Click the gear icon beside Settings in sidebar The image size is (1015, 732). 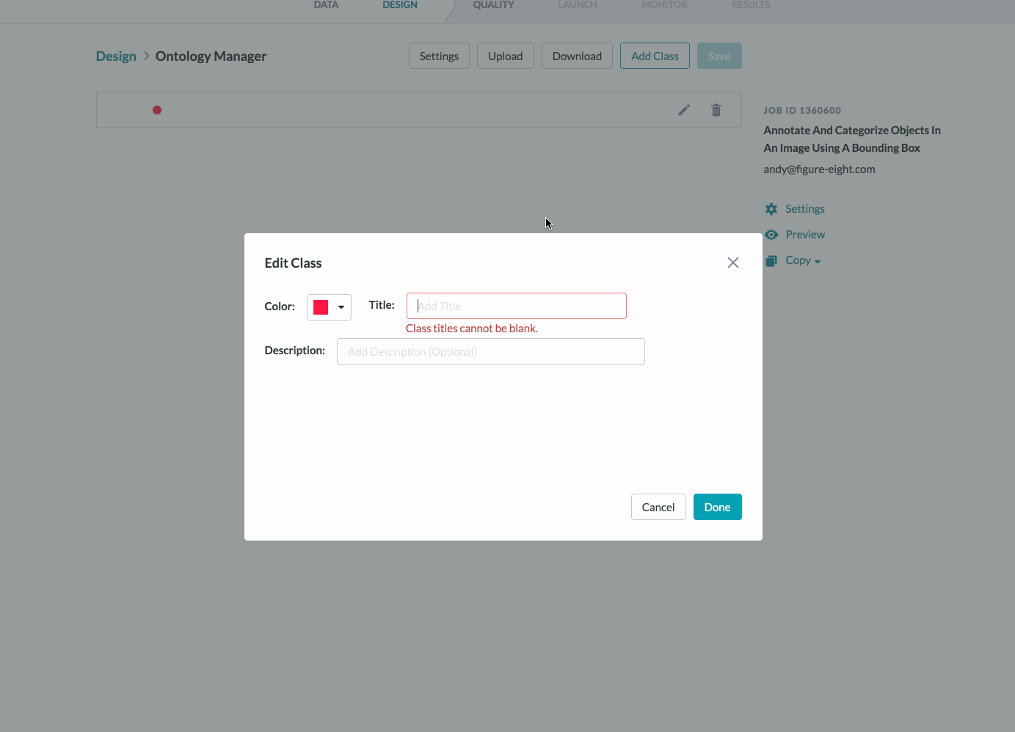point(771,209)
